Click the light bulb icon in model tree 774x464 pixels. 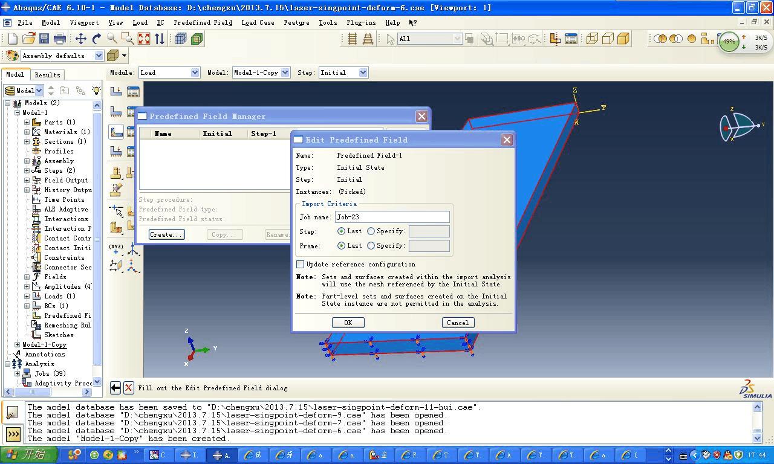[x=96, y=90]
